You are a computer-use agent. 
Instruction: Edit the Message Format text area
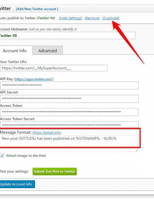pos(69,143)
